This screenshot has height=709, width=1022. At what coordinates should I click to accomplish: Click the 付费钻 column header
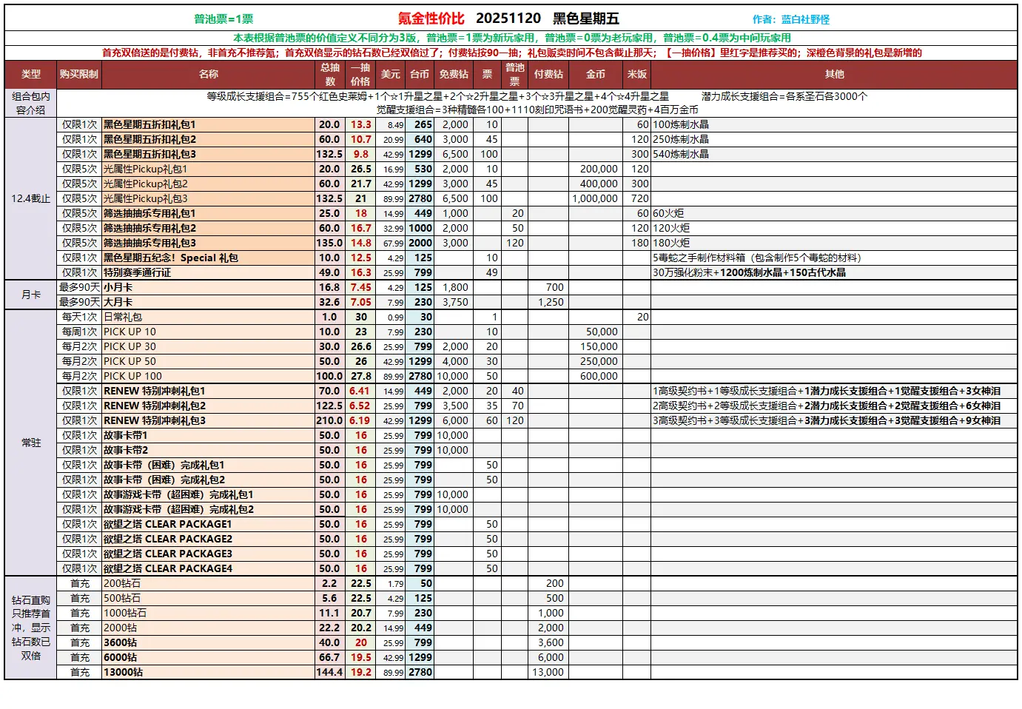[x=548, y=74]
